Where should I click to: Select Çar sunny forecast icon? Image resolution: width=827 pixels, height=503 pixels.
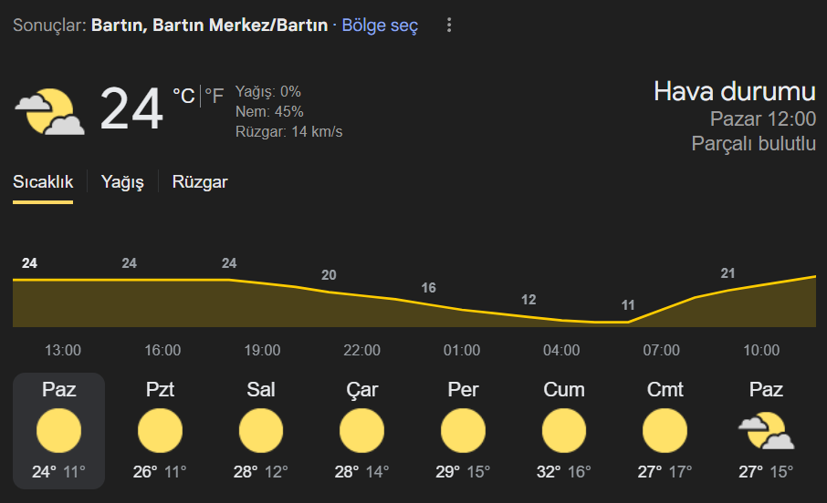pyautogui.click(x=361, y=431)
